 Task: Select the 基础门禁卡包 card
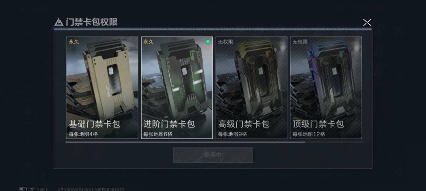coord(102,88)
